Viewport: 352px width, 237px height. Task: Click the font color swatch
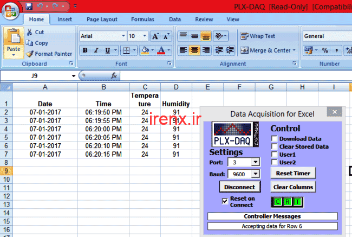[161, 50]
